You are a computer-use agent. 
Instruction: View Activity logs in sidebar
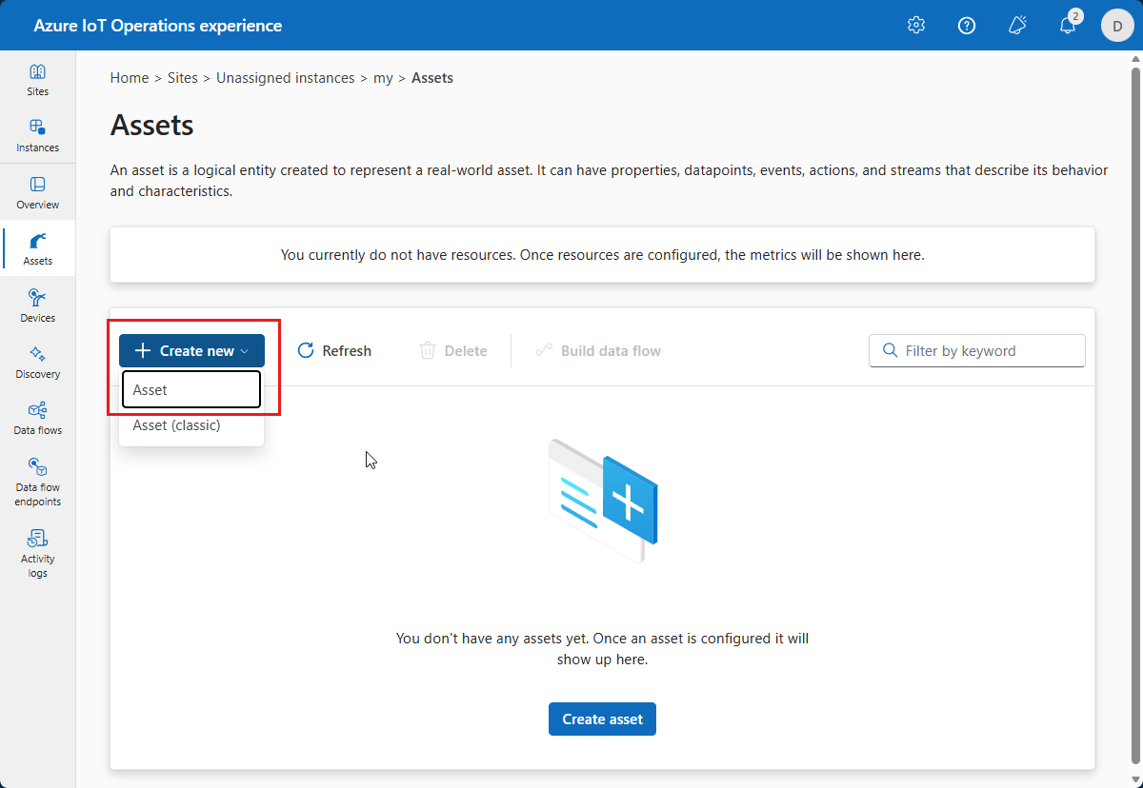(x=37, y=553)
